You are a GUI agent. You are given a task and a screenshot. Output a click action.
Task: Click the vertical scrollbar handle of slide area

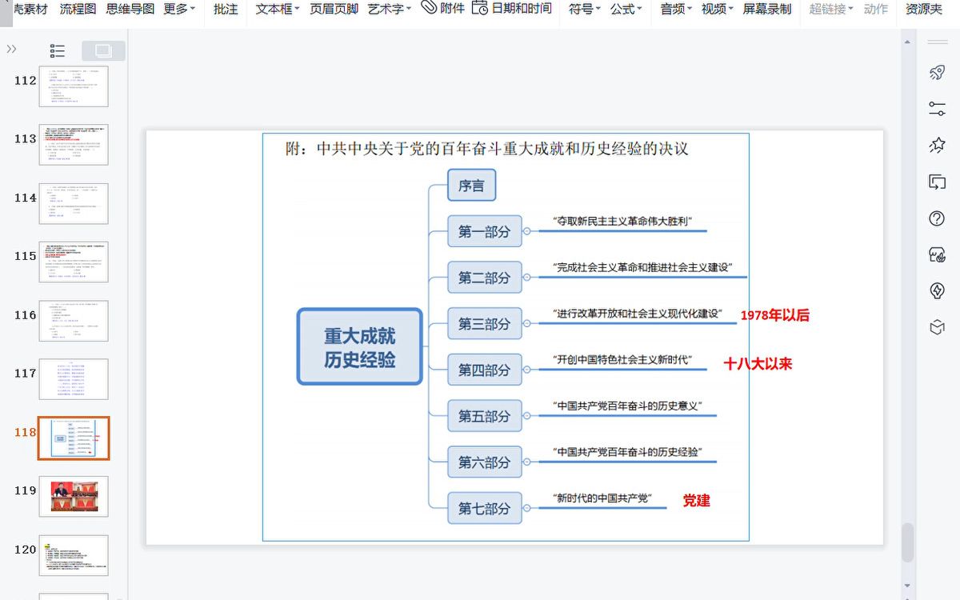(x=907, y=542)
